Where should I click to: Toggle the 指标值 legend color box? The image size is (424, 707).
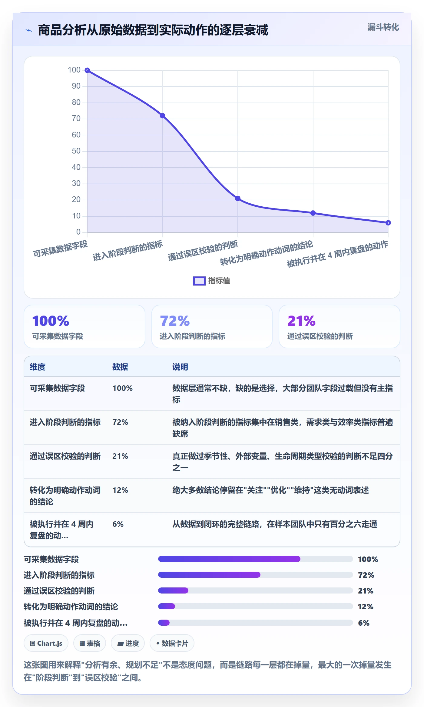(x=199, y=281)
